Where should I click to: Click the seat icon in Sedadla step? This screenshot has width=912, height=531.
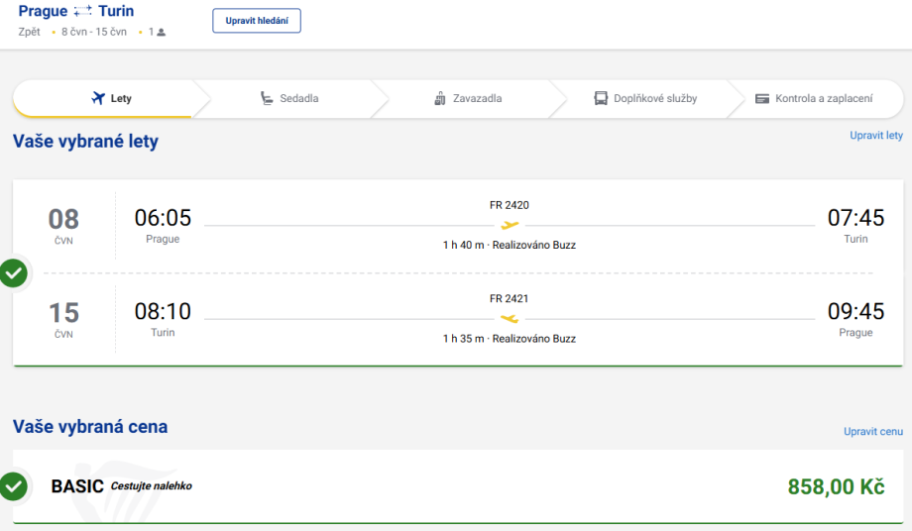pyautogui.click(x=266, y=98)
